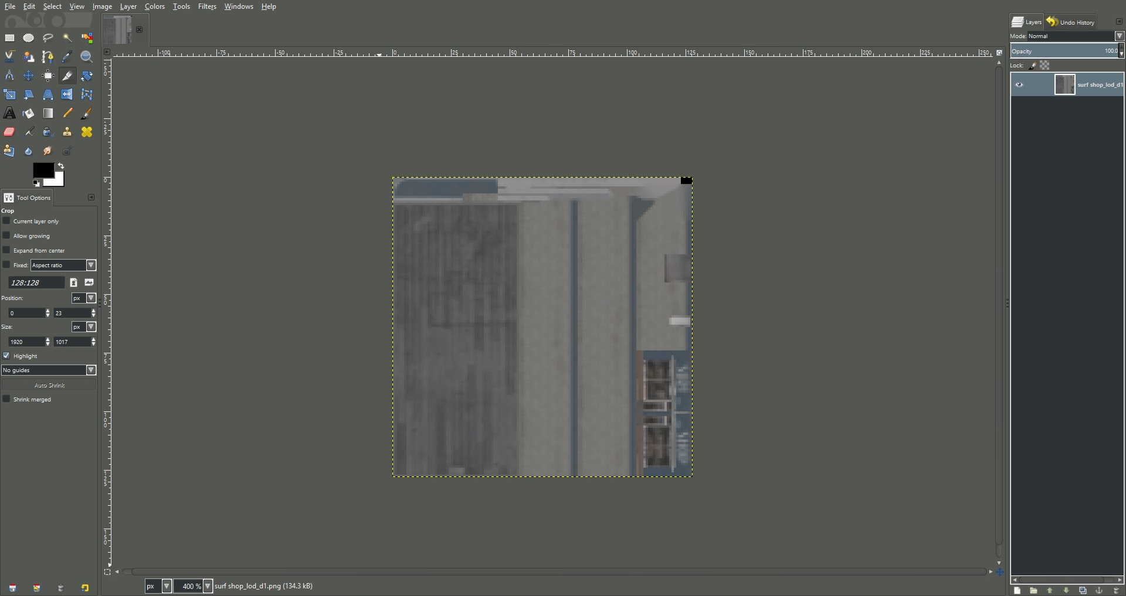This screenshot has width=1126, height=596.
Task: Select the Paintbrush tool
Action: [x=87, y=113]
